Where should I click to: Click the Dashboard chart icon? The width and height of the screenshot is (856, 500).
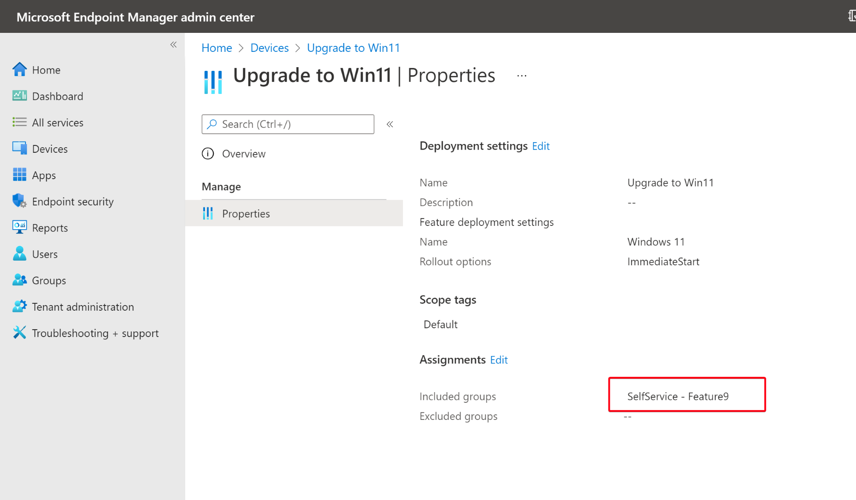point(19,96)
